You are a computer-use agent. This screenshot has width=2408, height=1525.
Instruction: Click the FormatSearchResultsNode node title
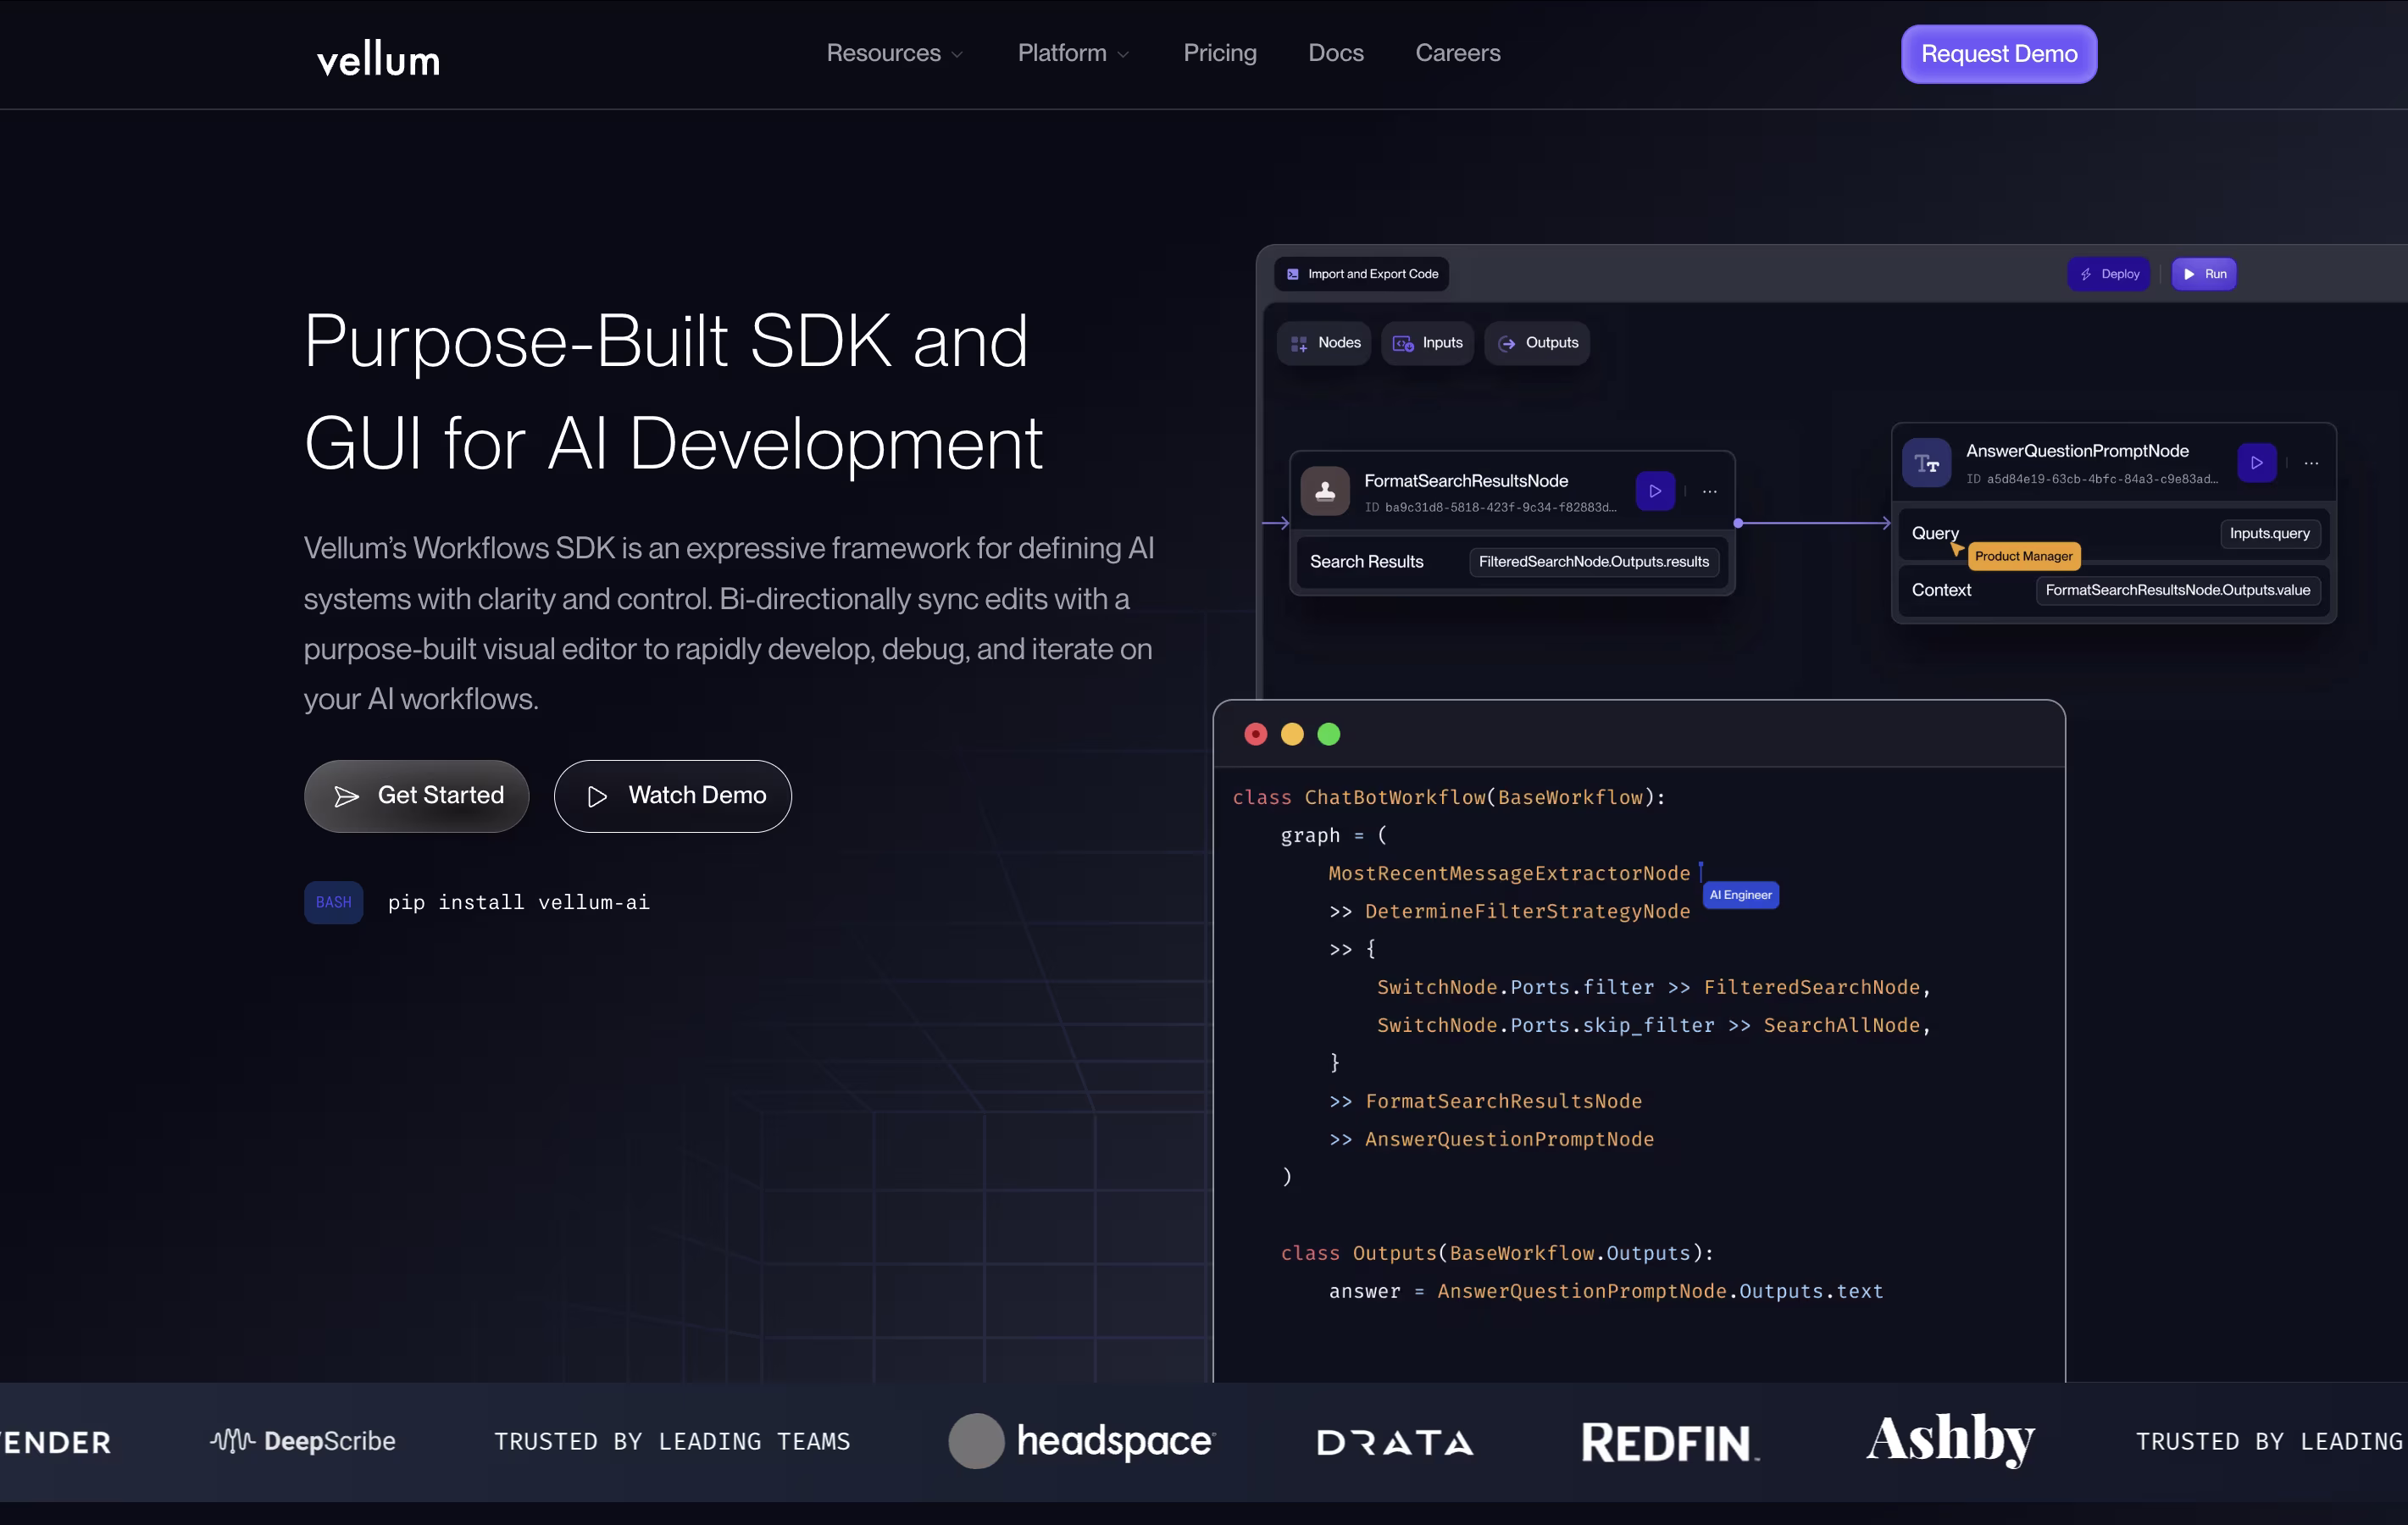tap(1465, 481)
